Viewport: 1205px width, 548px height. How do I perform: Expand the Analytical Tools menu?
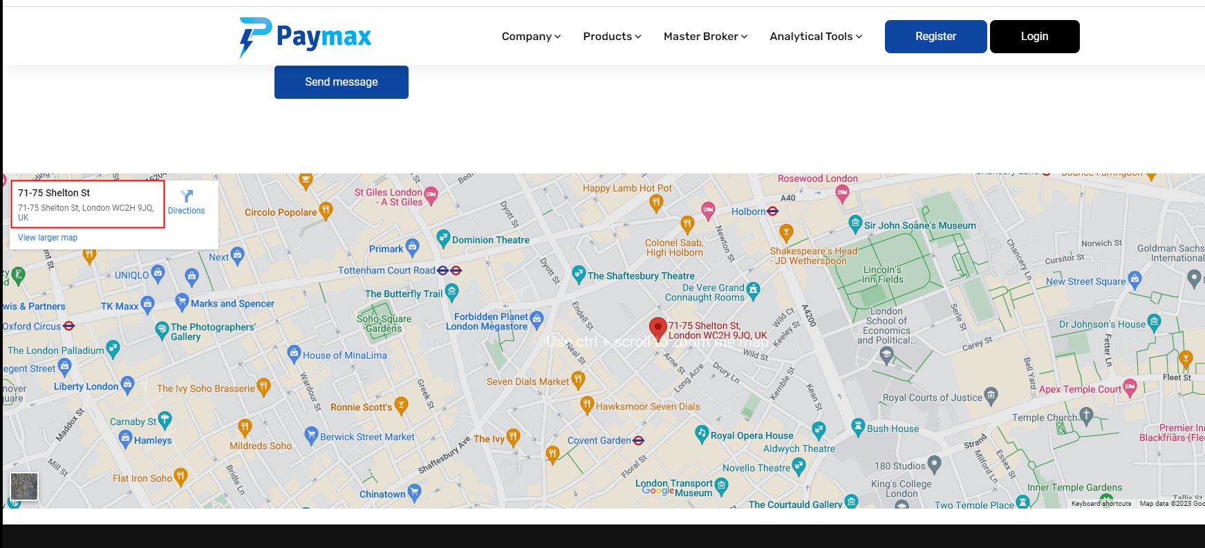[816, 37]
